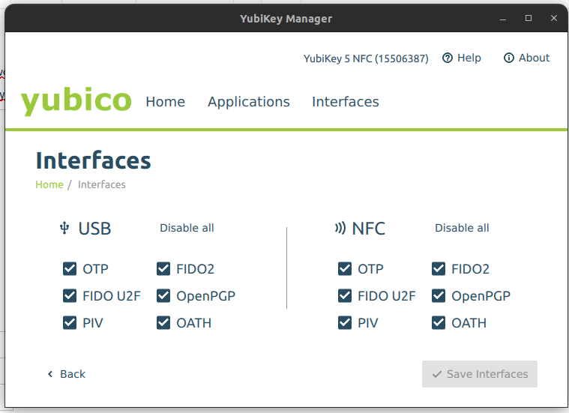Uncheck USB FIDO2 checkbox
The image size is (569, 413).
click(x=163, y=269)
